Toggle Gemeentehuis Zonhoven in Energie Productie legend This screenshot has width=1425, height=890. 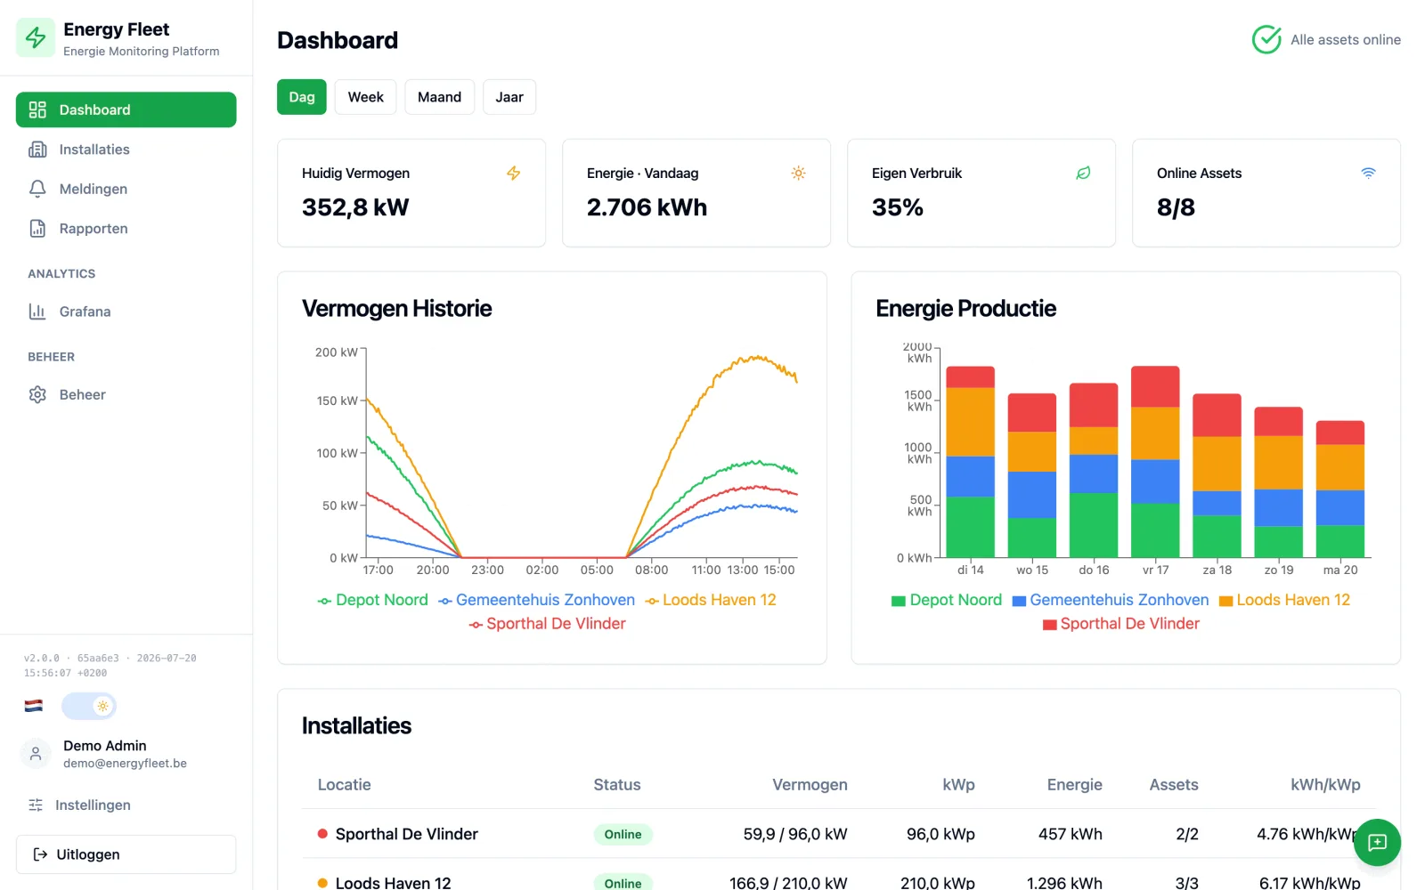pyautogui.click(x=1111, y=600)
